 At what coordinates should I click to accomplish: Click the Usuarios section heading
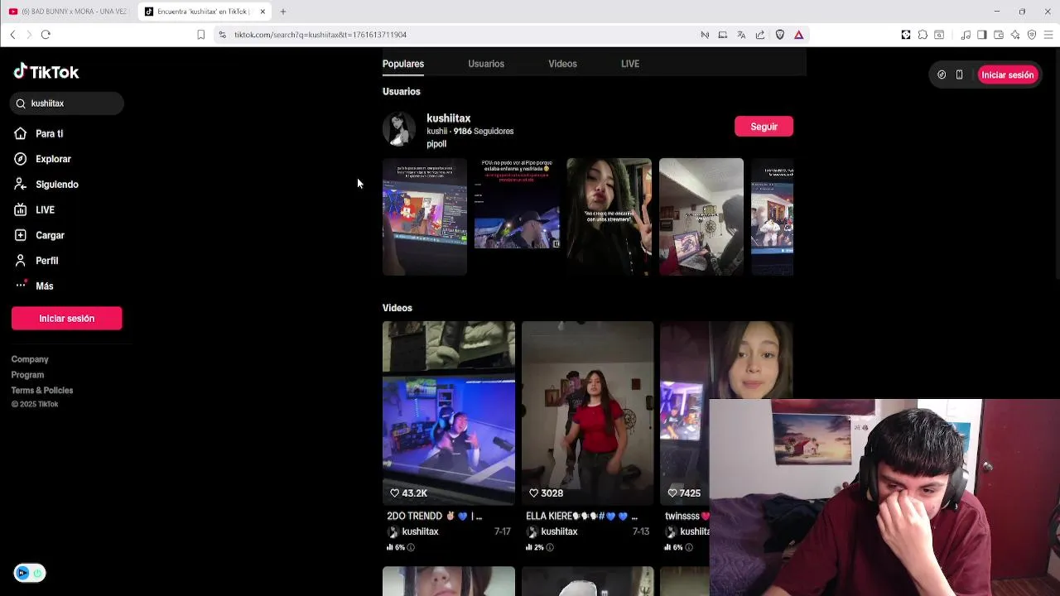pos(402,92)
